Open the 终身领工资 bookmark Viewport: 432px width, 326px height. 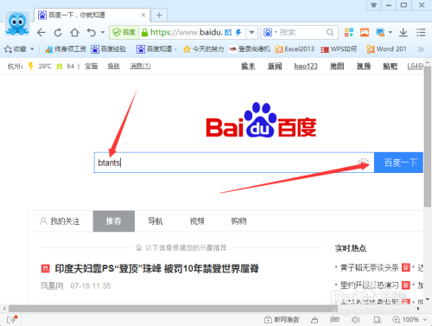pyautogui.click(x=66, y=49)
